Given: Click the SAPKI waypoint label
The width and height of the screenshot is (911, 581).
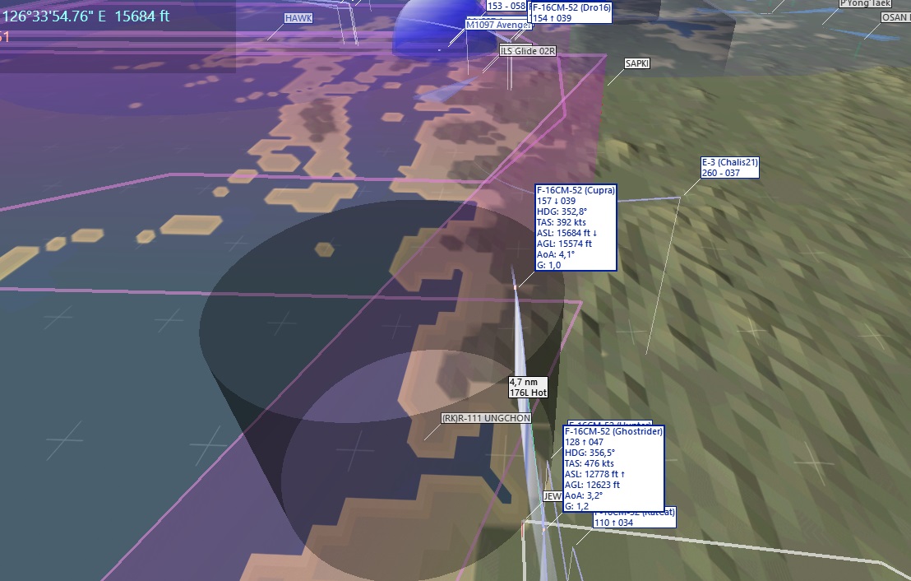Looking at the screenshot, I should click(636, 63).
